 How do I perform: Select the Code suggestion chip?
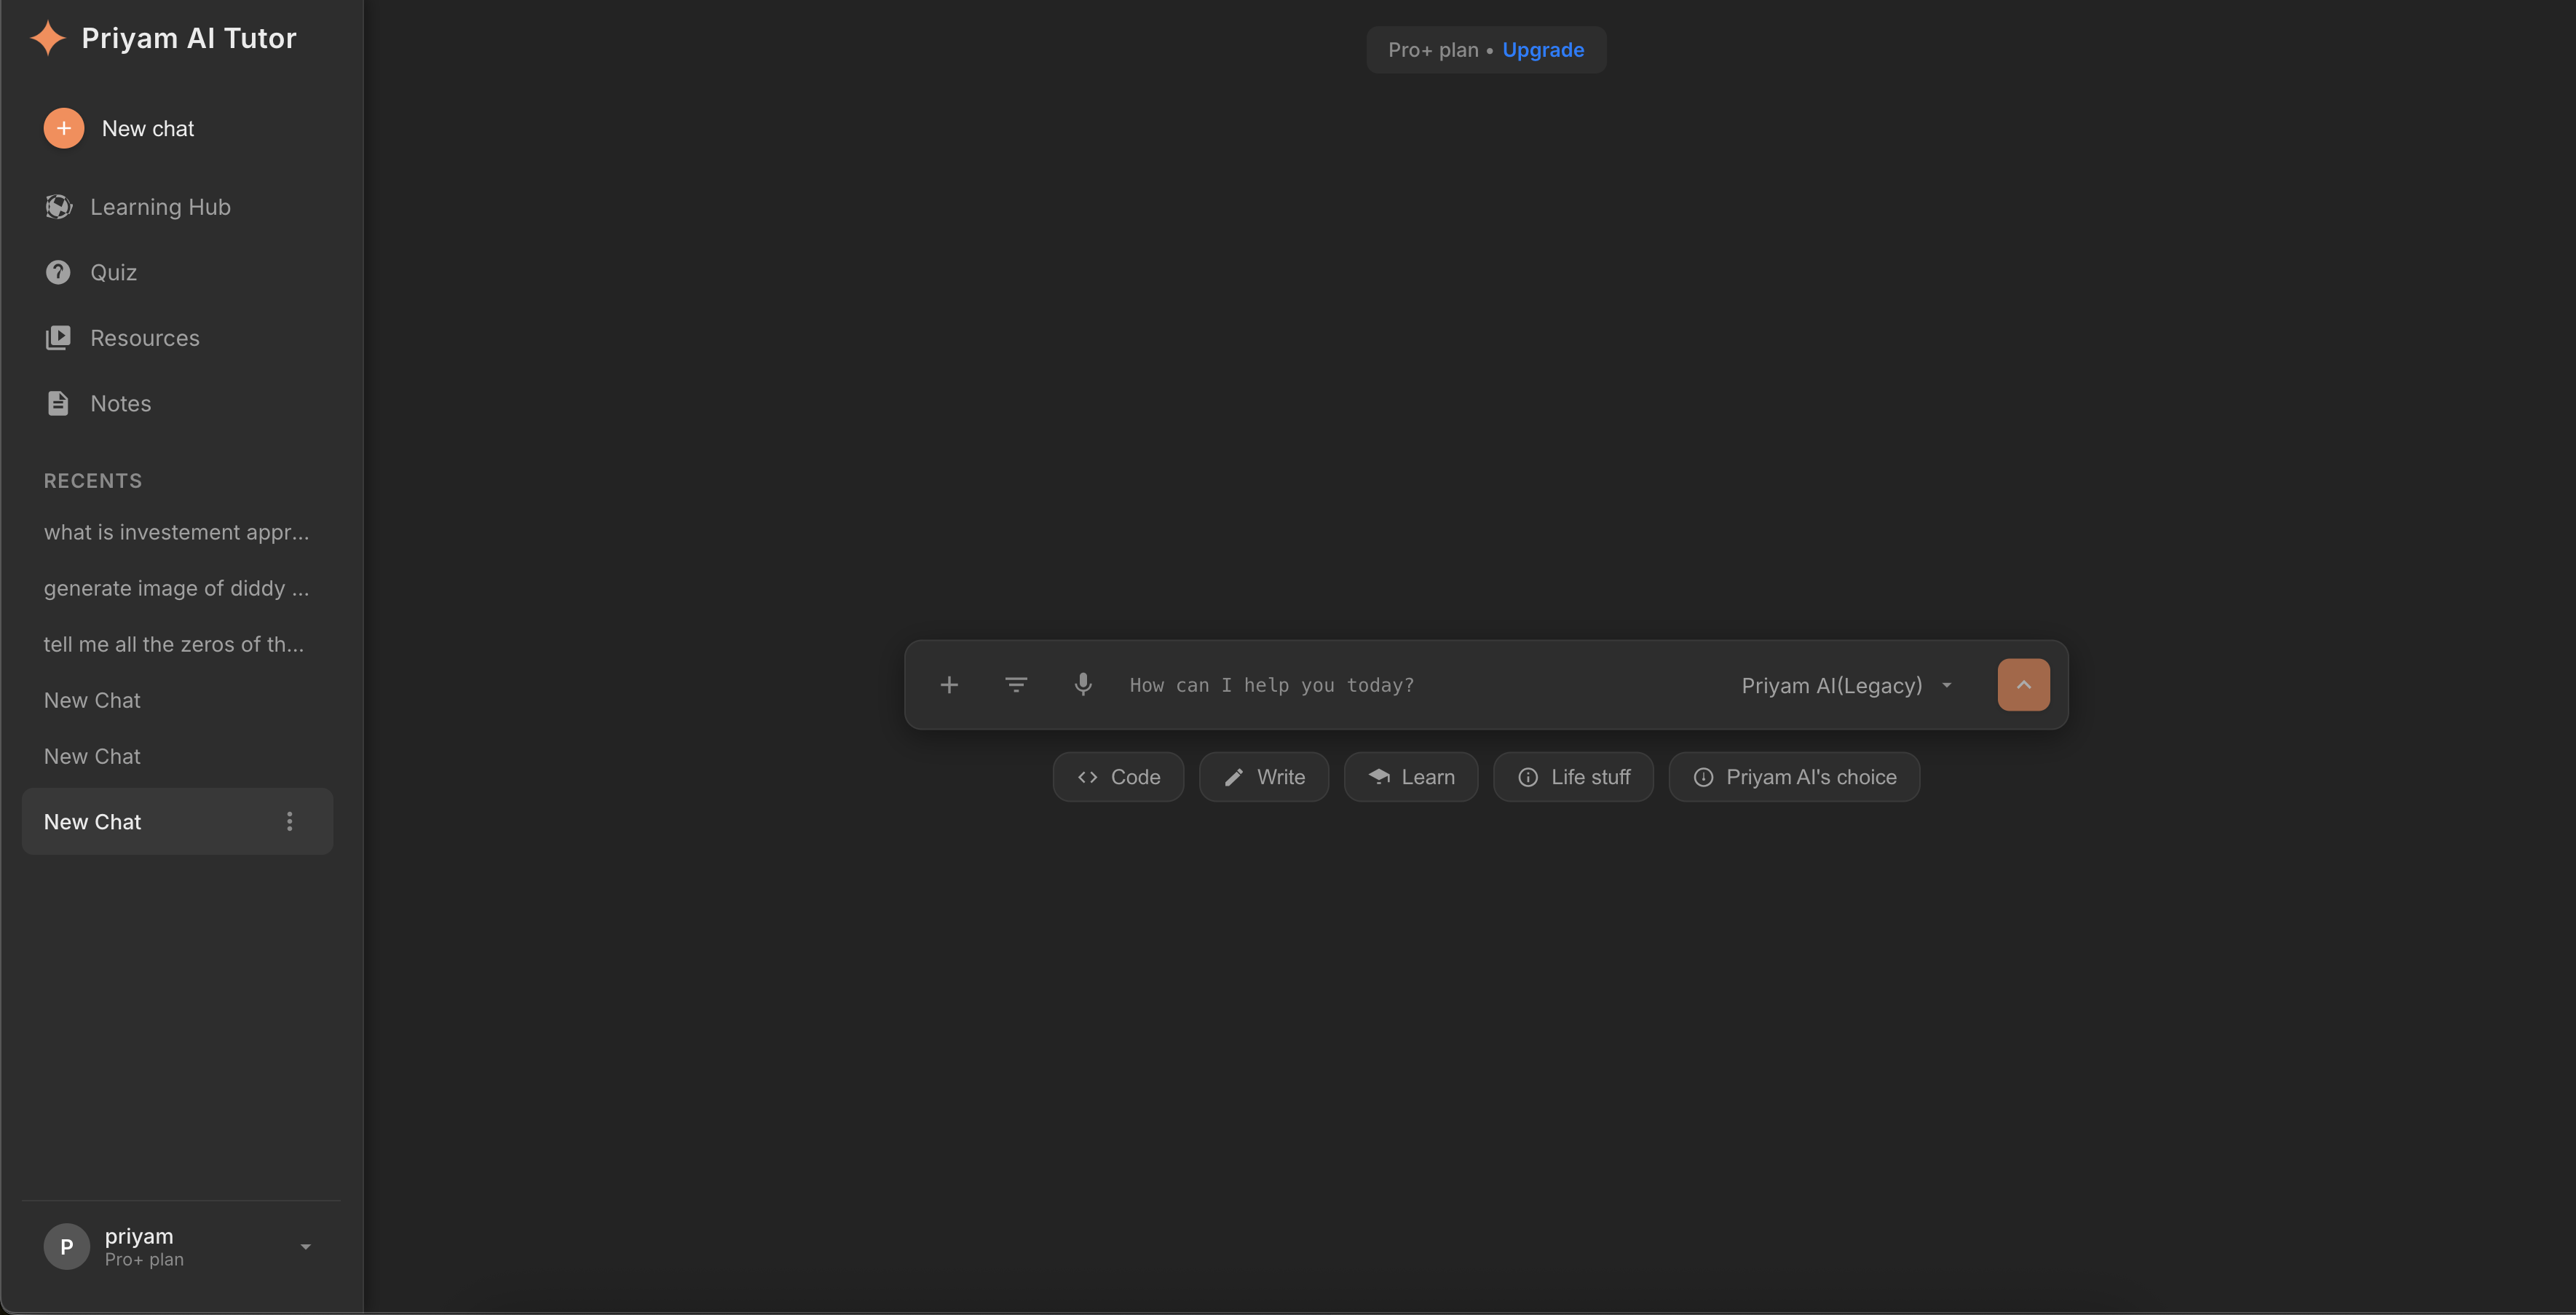point(1118,777)
